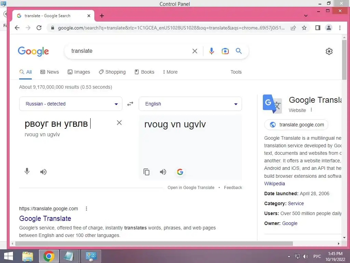The image size is (350, 263).
Task: Copy the translated text
Action: click(146, 172)
